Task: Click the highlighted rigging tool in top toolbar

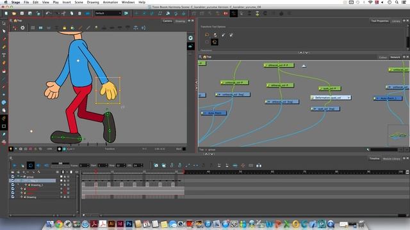Action: point(233,13)
